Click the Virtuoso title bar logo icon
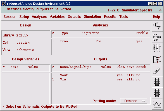The height and width of the screenshot is (111, 164). pyautogui.click(x=4, y=4)
